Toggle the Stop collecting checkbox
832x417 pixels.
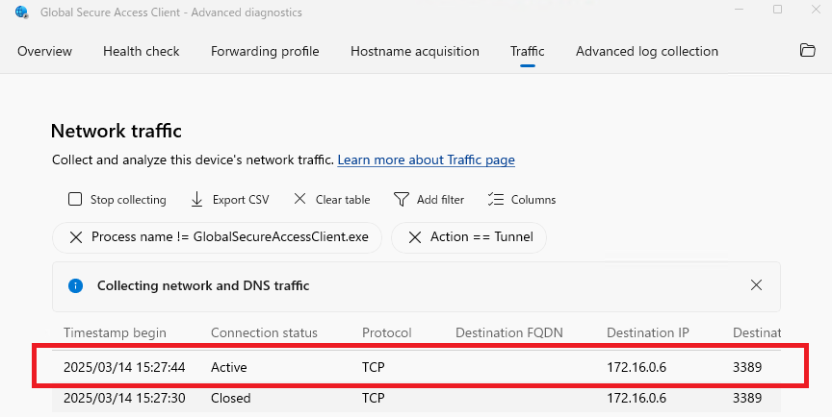[x=75, y=200]
